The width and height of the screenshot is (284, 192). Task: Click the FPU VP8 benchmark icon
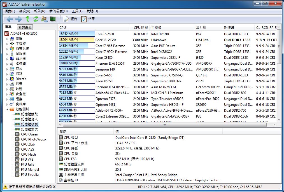(17, 160)
